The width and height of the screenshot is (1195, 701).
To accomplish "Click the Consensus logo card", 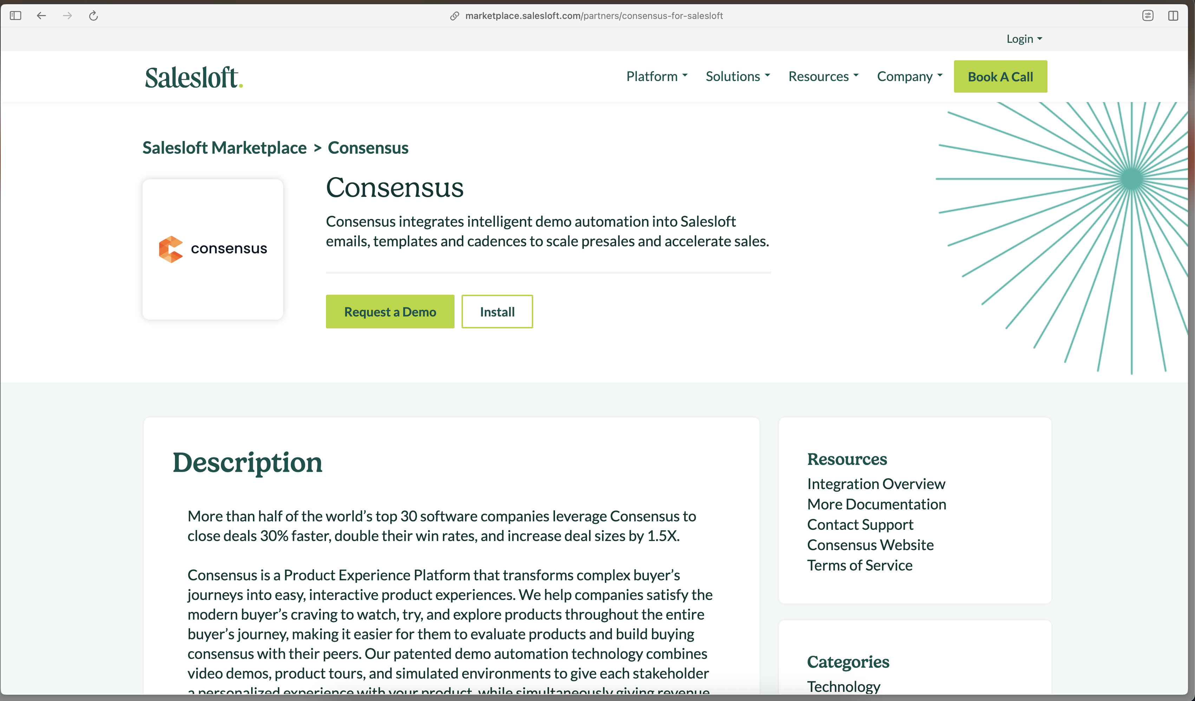I will tap(213, 249).
